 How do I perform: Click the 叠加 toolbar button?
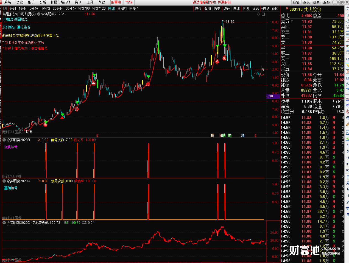208,9
